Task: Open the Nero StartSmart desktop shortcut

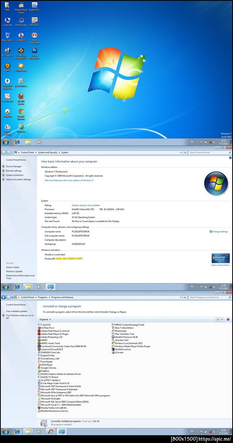Action: (x=35, y=38)
